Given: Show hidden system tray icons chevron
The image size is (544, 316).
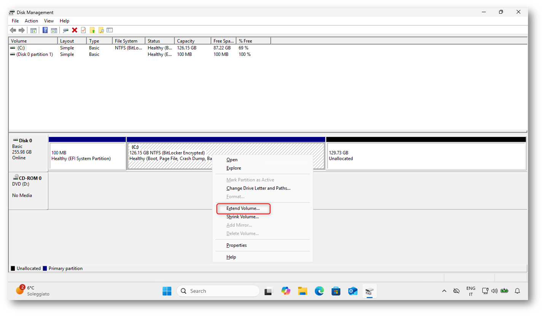Looking at the screenshot, I should (444, 291).
